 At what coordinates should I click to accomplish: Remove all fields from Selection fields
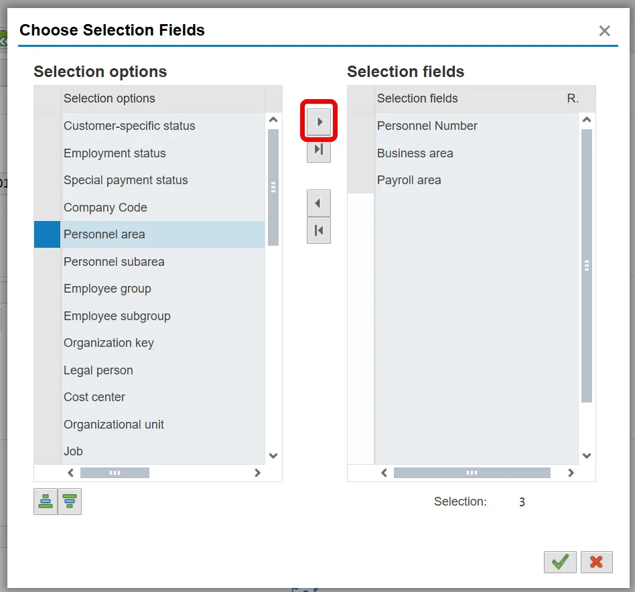click(319, 230)
